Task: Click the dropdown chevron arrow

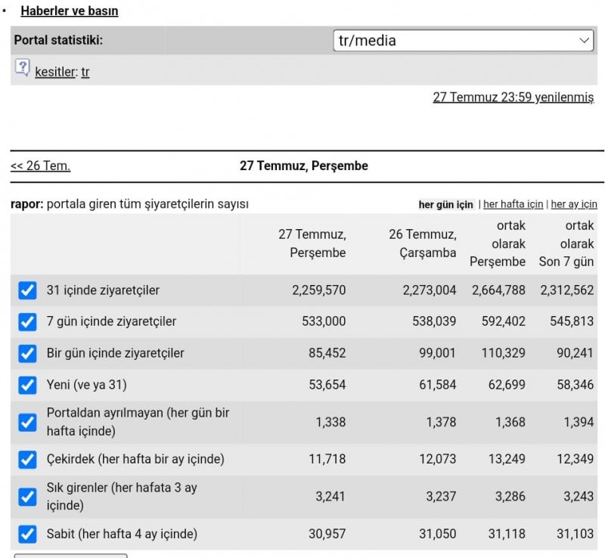Action: click(x=584, y=41)
